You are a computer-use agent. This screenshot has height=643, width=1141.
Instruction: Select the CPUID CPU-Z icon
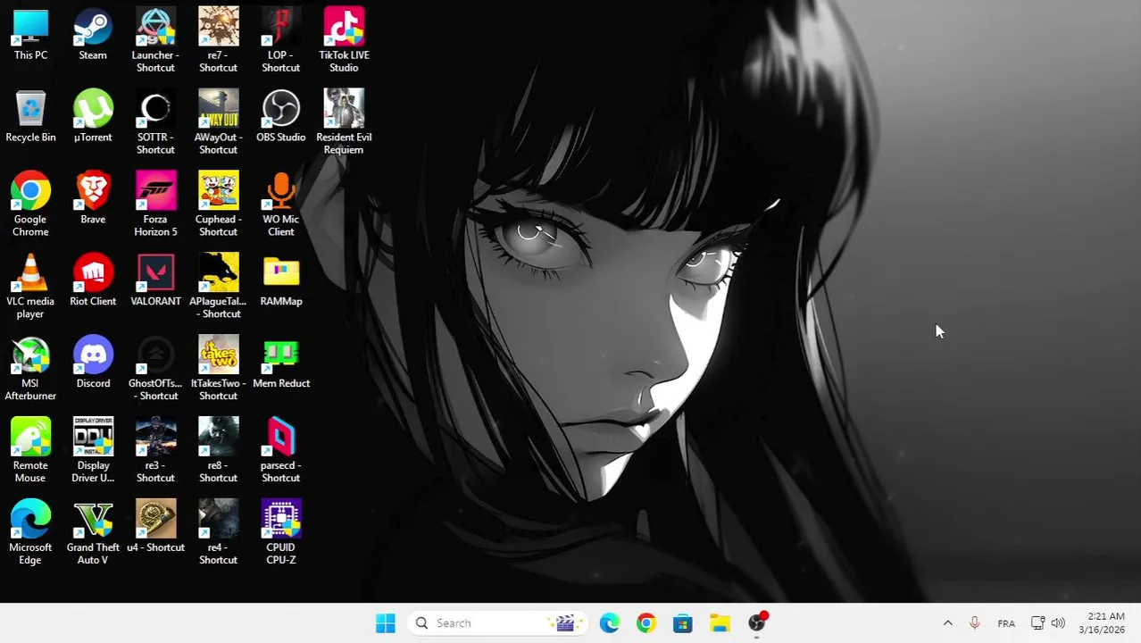point(280,533)
